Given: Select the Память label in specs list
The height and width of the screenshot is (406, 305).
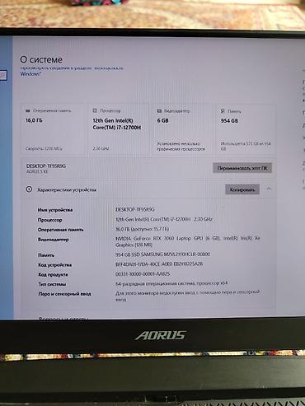Looking at the screenshot, I should tap(46, 255).
